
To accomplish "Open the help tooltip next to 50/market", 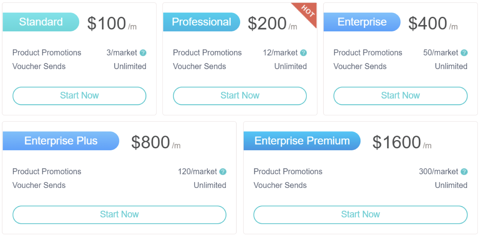I will pos(464,53).
